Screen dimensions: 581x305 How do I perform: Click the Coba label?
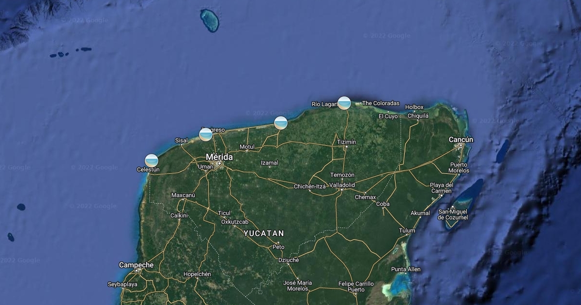click(382, 204)
